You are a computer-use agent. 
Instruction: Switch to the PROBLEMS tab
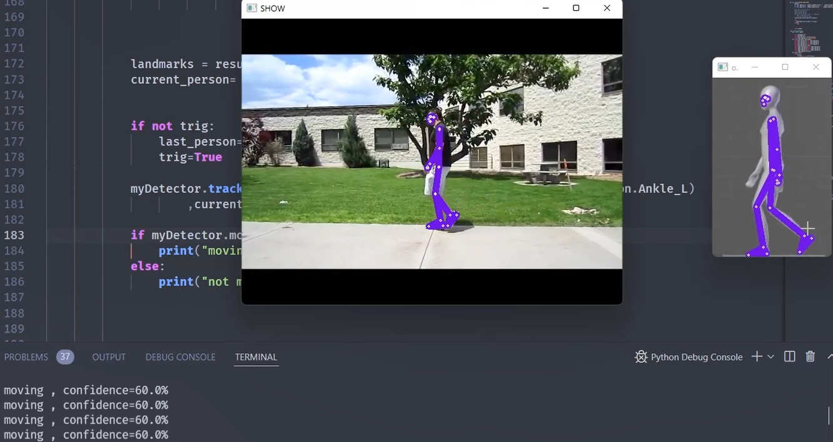[x=26, y=357]
